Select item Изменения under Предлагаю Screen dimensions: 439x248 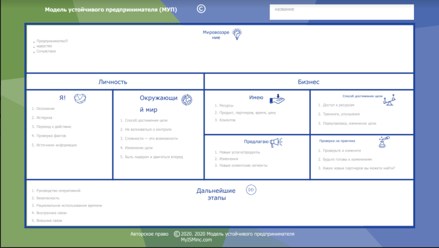pyautogui.click(x=229, y=159)
